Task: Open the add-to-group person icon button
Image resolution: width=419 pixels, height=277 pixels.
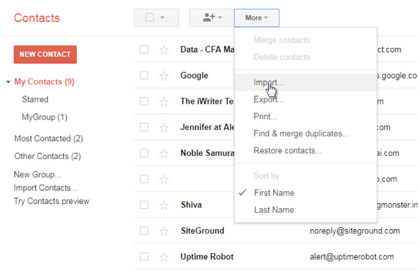Action: point(211,18)
